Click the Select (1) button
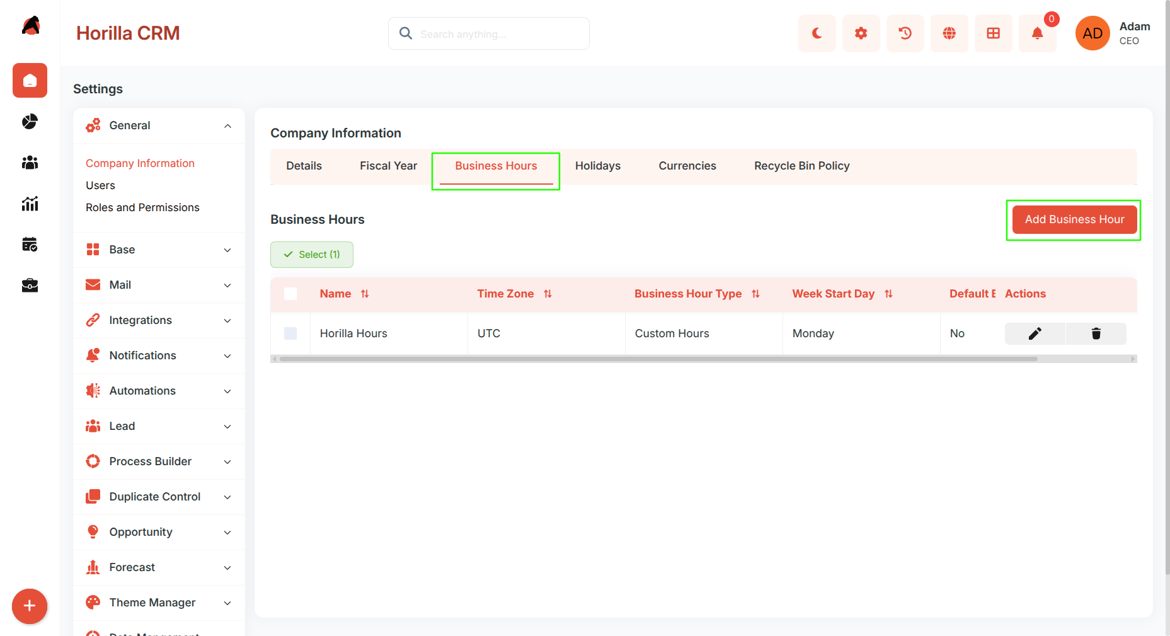This screenshot has height=636, width=1170. click(312, 255)
